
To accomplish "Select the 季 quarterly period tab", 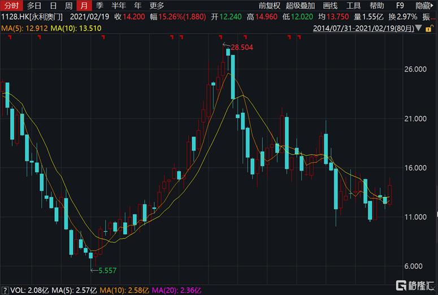I will click(x=99, y=6).
